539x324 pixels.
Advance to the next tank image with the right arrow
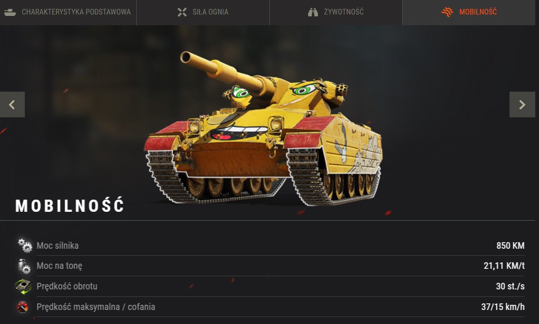click(522, 104)
